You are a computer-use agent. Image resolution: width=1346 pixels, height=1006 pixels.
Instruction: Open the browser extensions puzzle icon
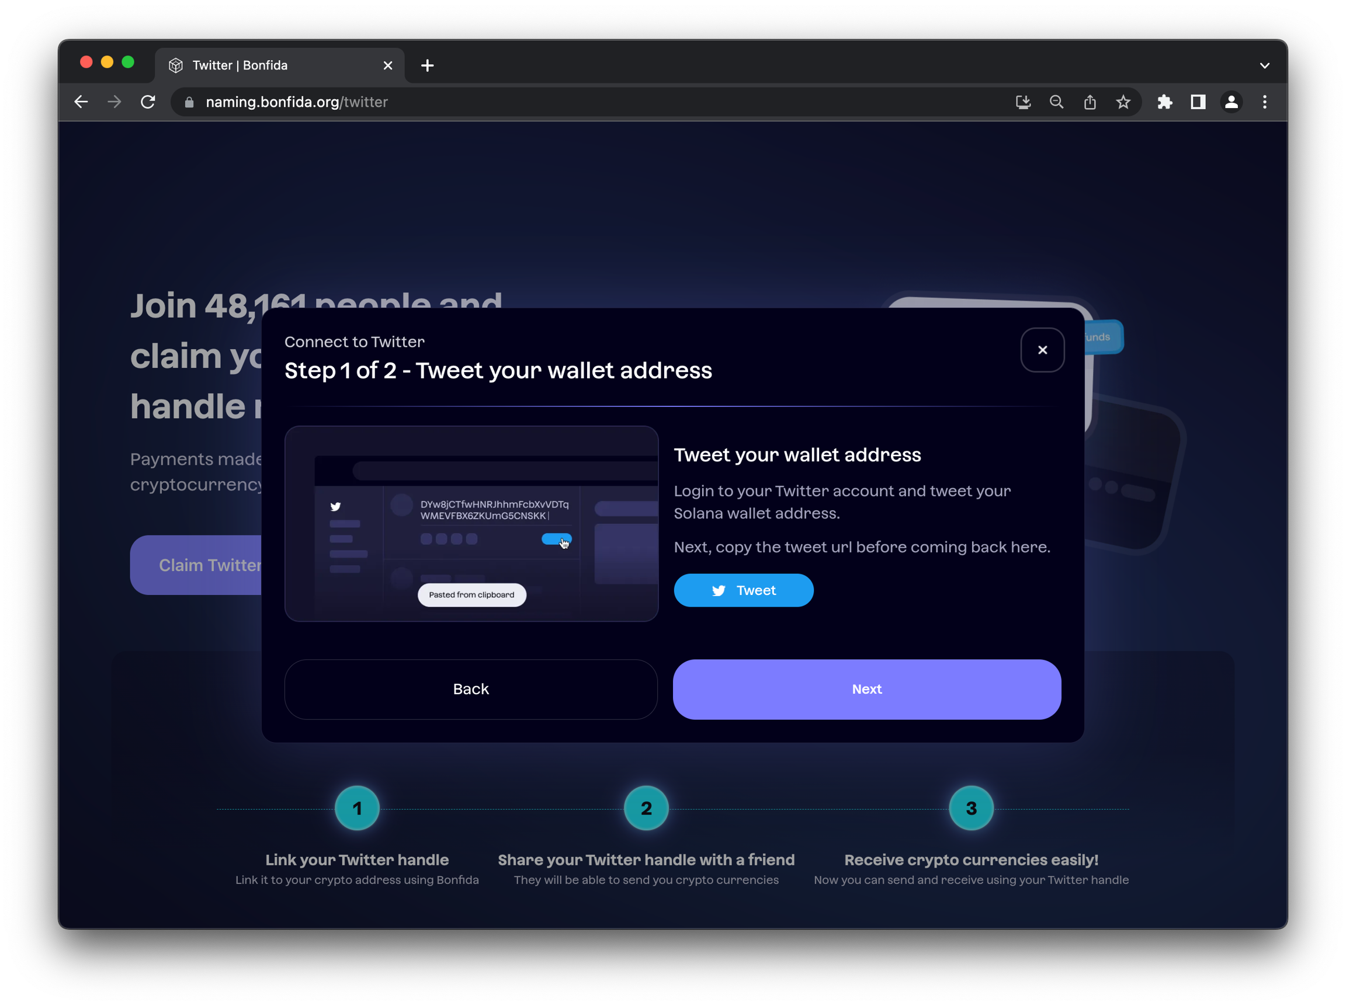click(x=1164, y=102)
